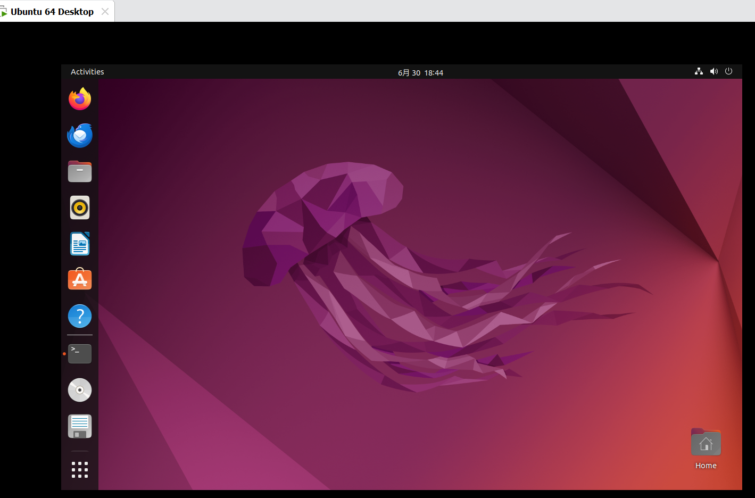Click the volume speaker icon

click(x=714, y=71)
